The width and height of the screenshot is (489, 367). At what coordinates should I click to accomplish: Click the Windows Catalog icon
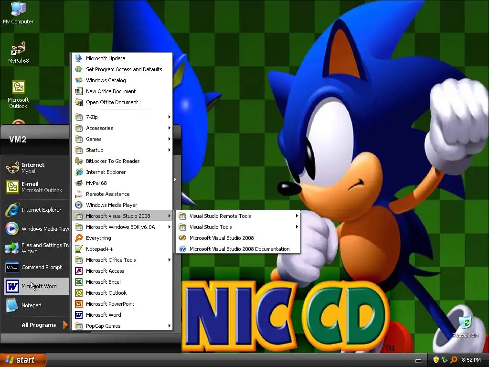point(79,80)
